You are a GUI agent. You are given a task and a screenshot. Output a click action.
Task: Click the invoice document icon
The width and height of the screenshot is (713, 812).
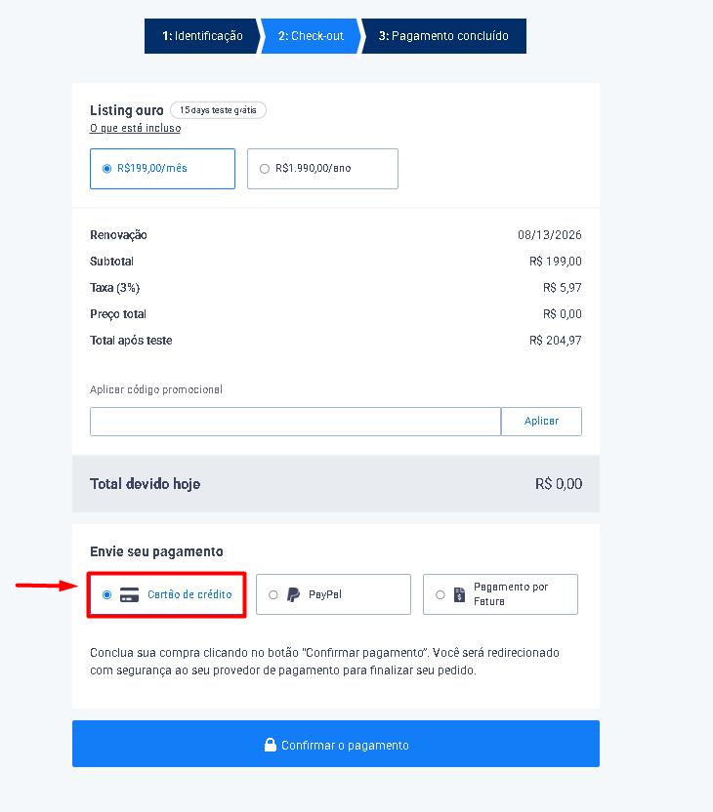pos(460,594)
